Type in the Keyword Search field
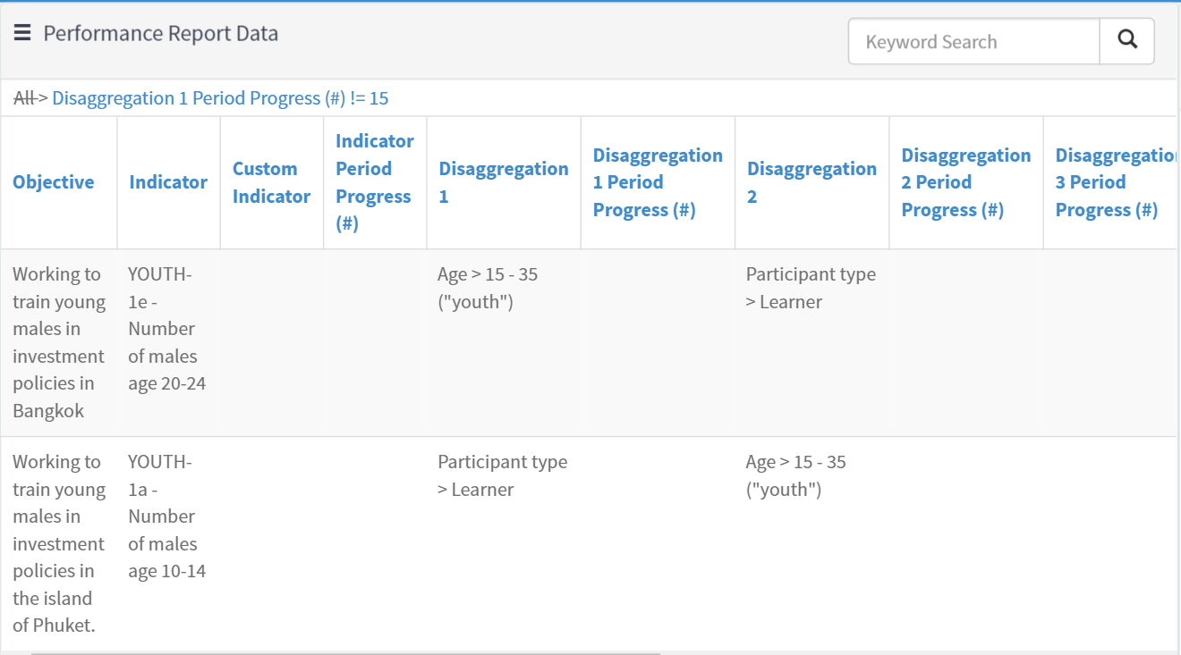Image resolution: width=1181 pixels, height=655 pixels. click(x=973, y=41)
